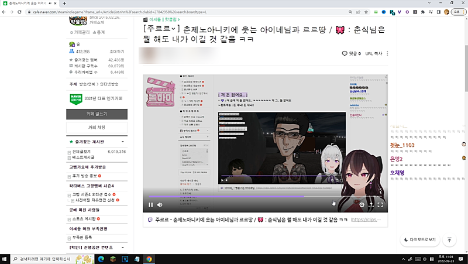The height and width of the screenshot is (264, 468).
Task: Open 통계 statistics link
Action: (99, 32)
